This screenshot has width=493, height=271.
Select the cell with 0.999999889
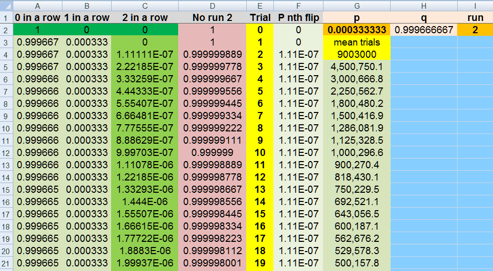point(212,54)
